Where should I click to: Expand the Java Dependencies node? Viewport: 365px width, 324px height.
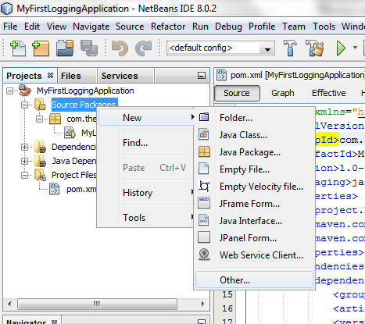[24, 161]
